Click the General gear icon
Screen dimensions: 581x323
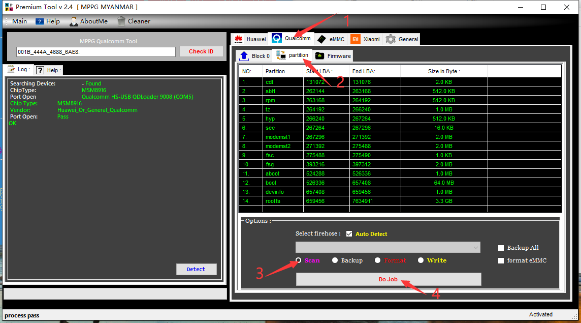(x=391, y=39)
